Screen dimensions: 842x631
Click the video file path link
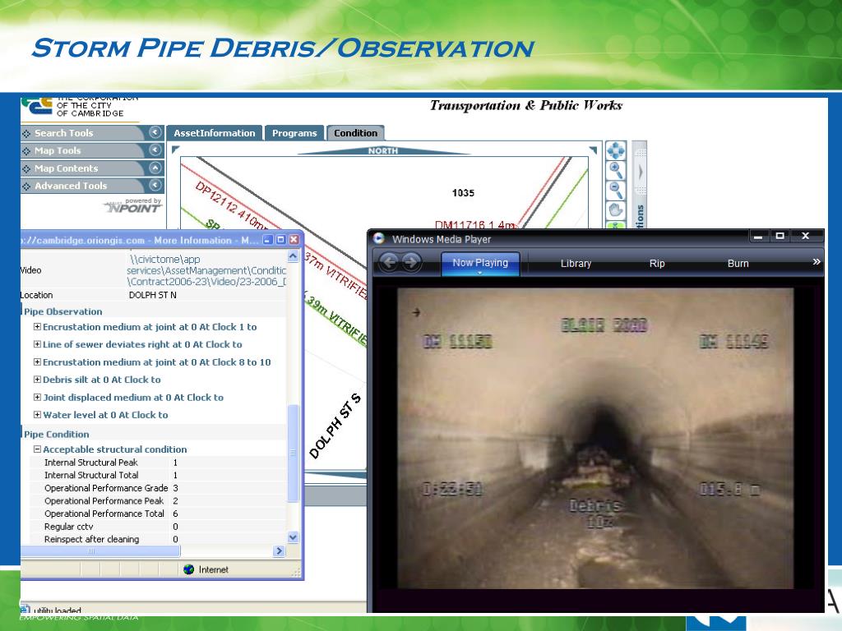tap(206, 270)
